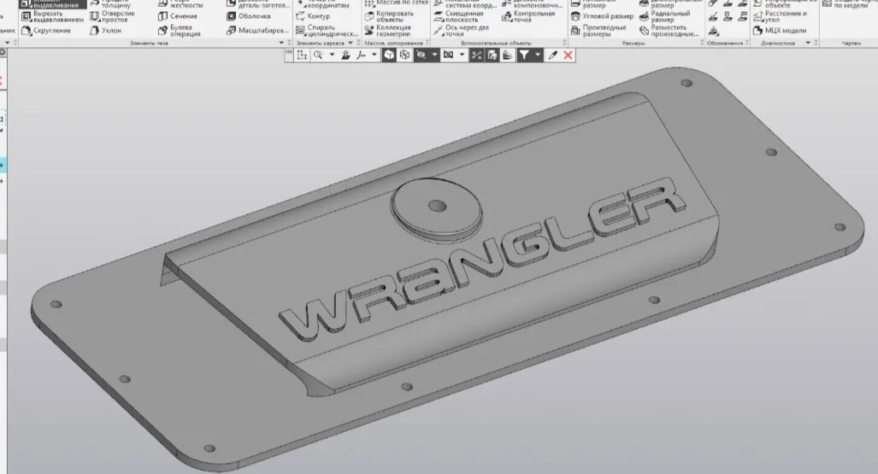878x474 pixels.
Task: Click the gear icon at the left panel top
Action: [x=3, y=52]
